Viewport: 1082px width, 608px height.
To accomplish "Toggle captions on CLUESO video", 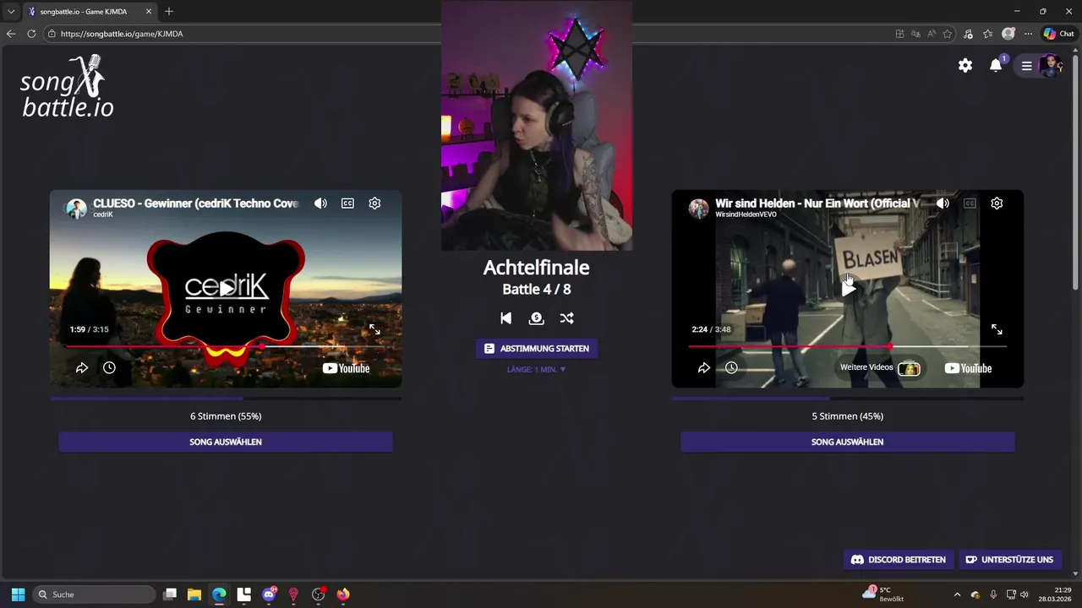I will [x=347, y=204].
